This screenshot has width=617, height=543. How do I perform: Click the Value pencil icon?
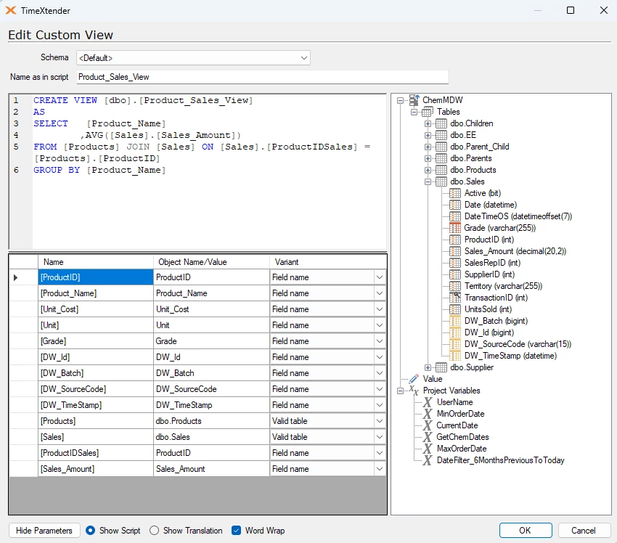pyautogui.click(x=414, y=379)
